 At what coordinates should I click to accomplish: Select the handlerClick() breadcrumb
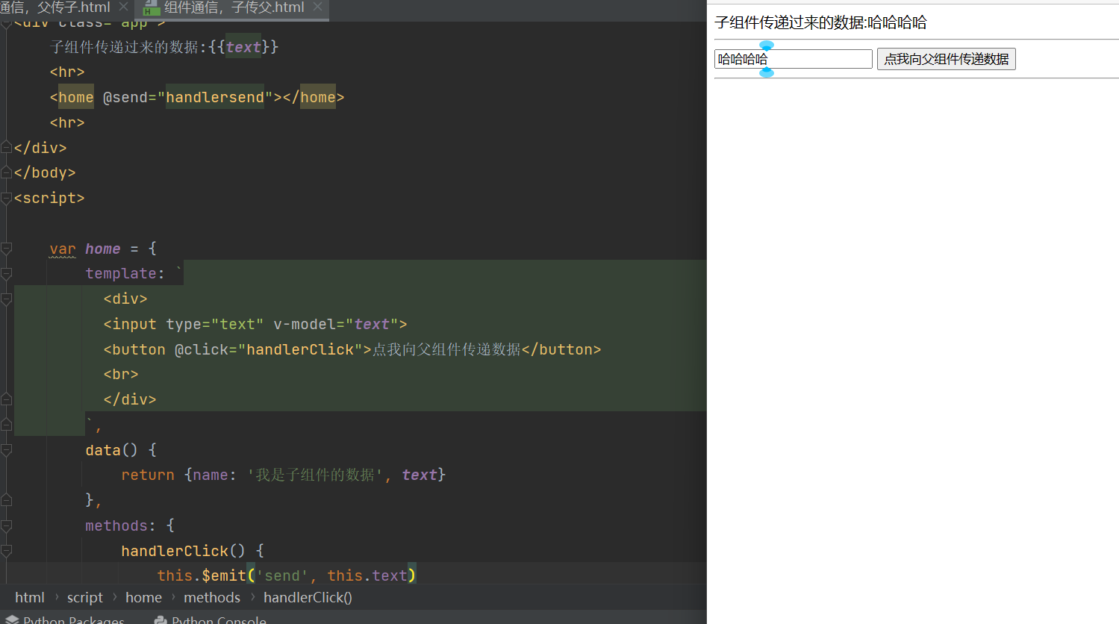coord(308,597)
